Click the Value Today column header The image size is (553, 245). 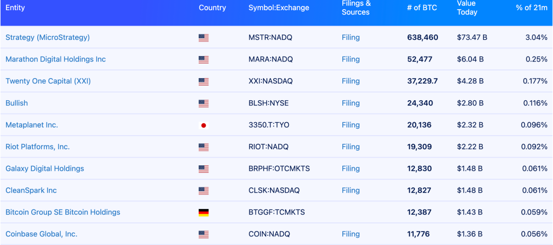pyautogui.click(x=467, y=8)
